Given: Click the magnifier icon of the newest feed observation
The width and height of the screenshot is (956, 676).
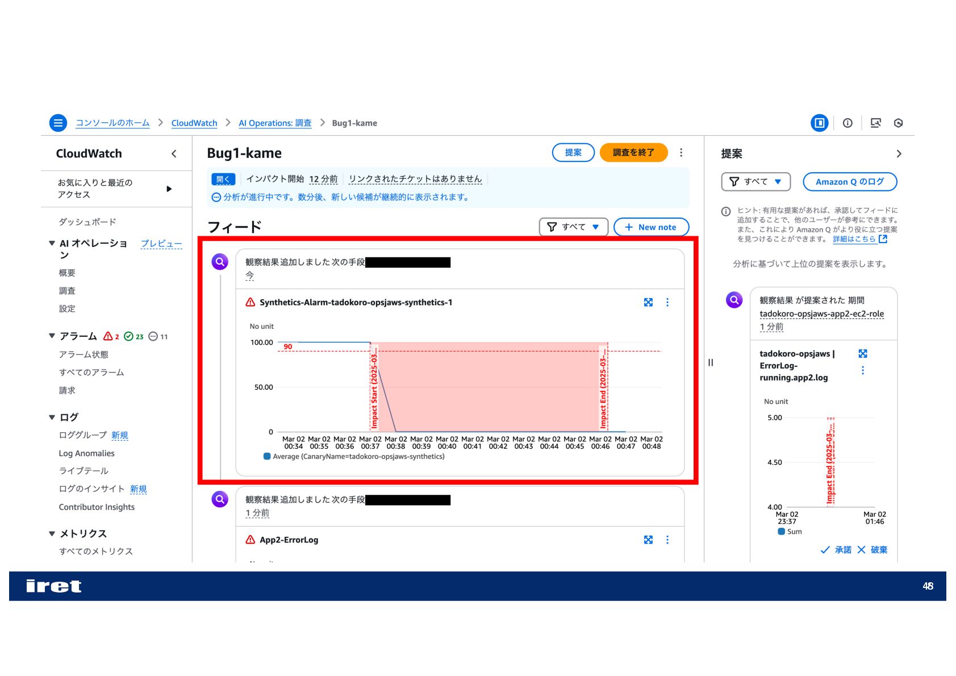Looking at the screenshot, I should pos(220,262).
